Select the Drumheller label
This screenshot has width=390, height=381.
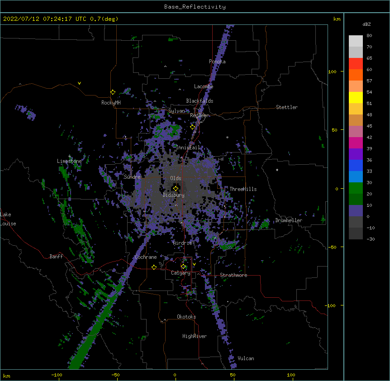289,220
